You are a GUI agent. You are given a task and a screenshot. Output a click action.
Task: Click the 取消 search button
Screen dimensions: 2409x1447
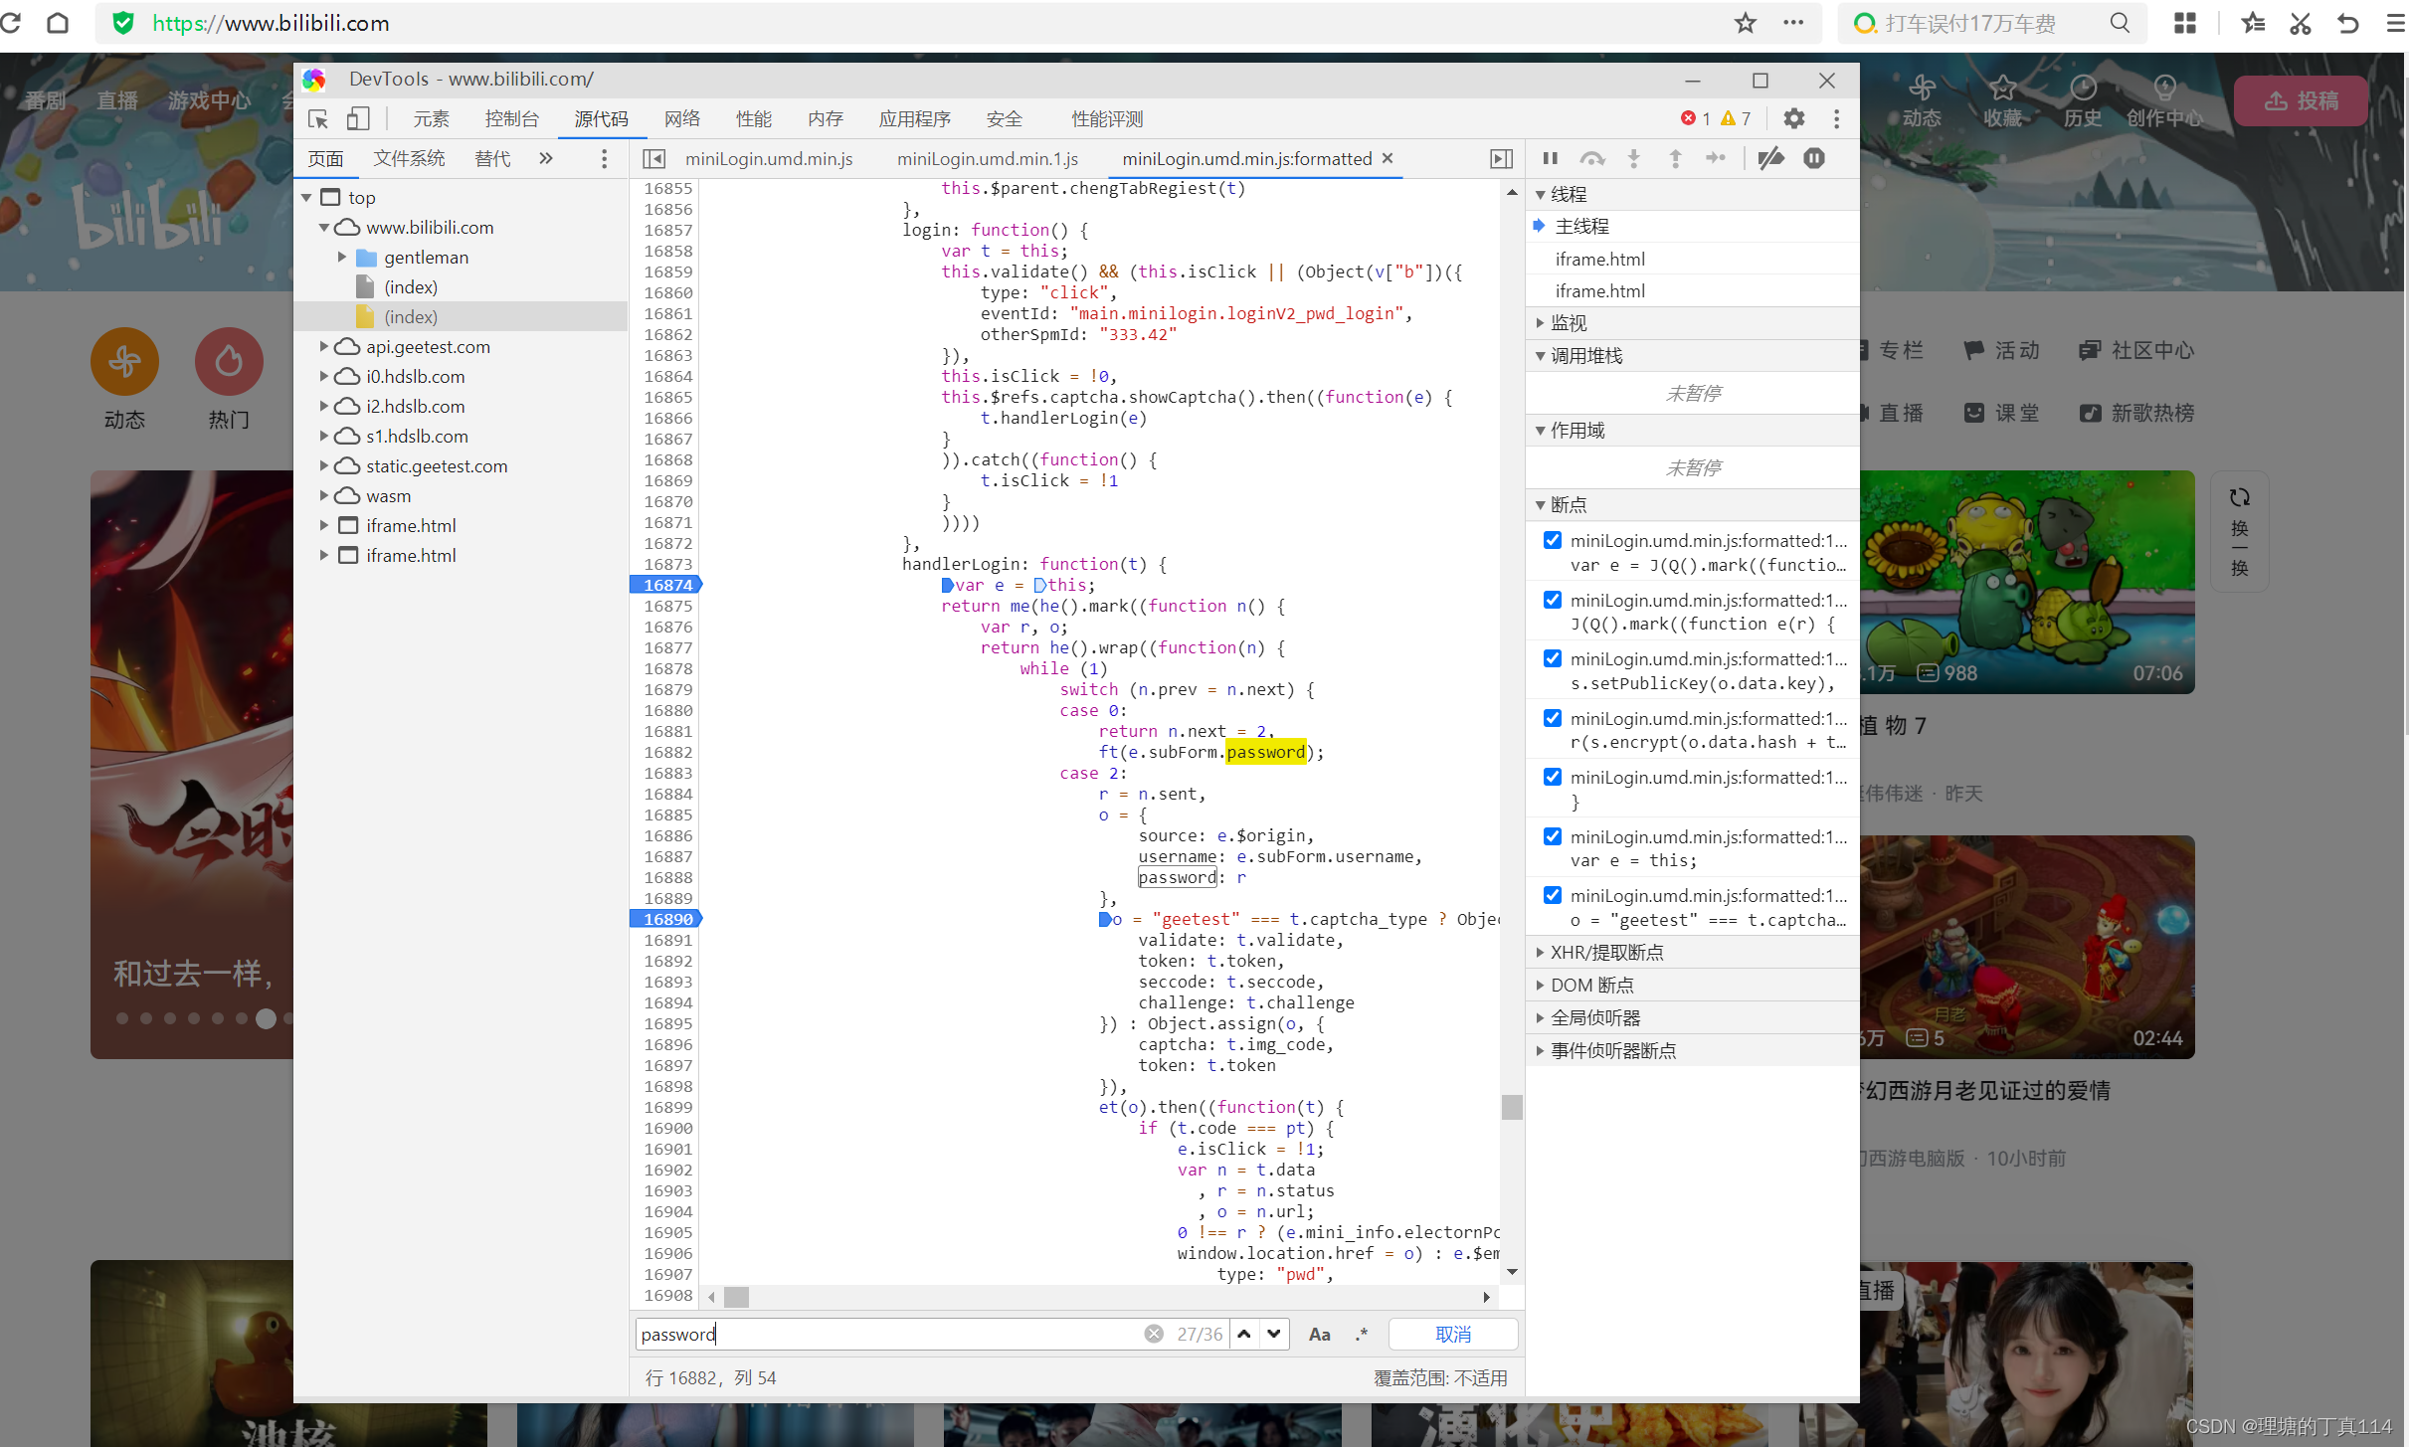(x=1452, y=1335)
